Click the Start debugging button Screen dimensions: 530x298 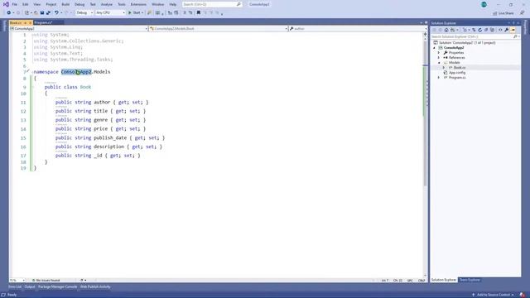click(x=134, y=13)
